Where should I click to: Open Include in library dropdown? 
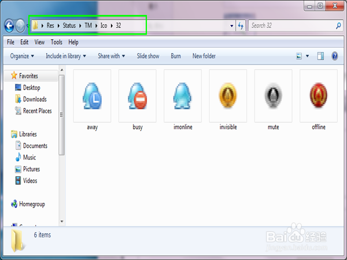(66, 56)
